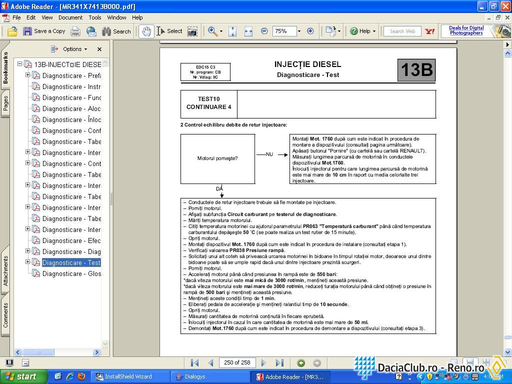Image resolution: width=512 pixels, height=384 pixels.
Task: Click the Yahoo search Y! icon
Action: click(429, 31)
